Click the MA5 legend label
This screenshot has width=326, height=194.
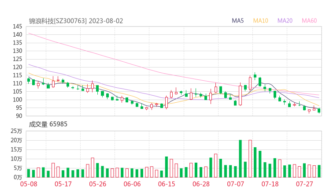237,21
